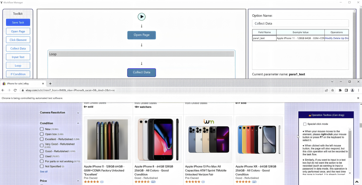
Task: Collapse the Price filter section
Action: pyautogui.click(x=78, y=181)
